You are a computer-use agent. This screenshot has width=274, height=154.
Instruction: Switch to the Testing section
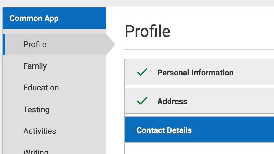(36, 109)
